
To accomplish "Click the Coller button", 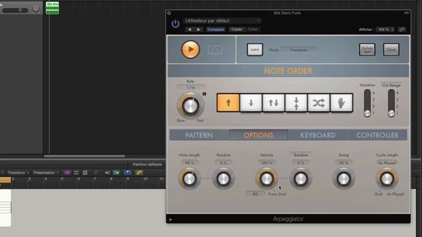I will tap(253, 29).
